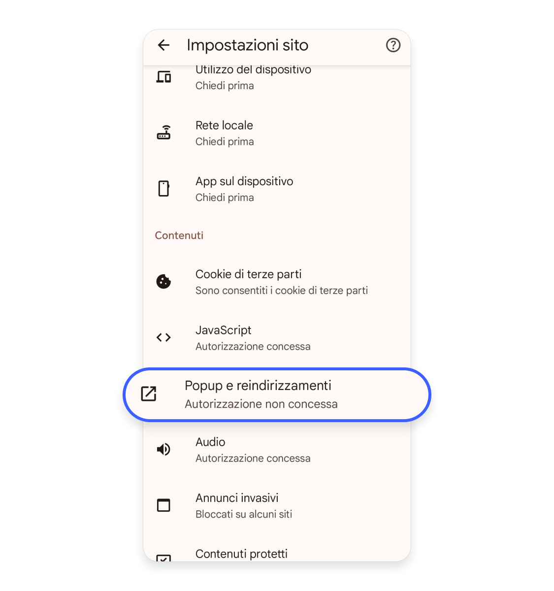The width and height of the screenshot is (554, 591).
Task: Click the back arrow to leave Impostazioni sito
Action: [x=163, y=45]
